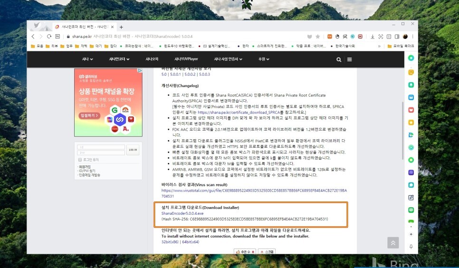Open the 한자 bookmark
The height and width of the screenshot is (268, 459).
pos(243,46)
